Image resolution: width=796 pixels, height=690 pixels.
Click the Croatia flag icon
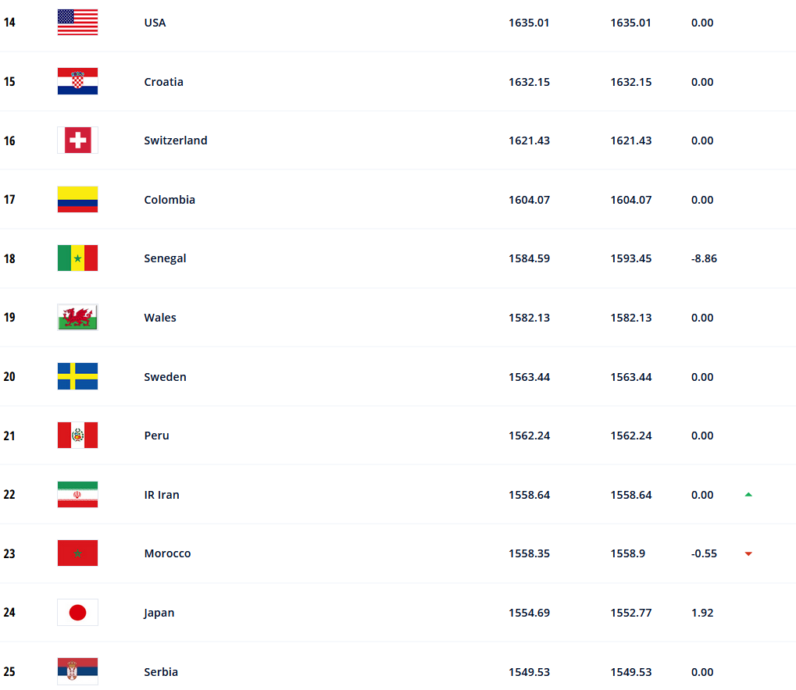[x=77, y=82]
